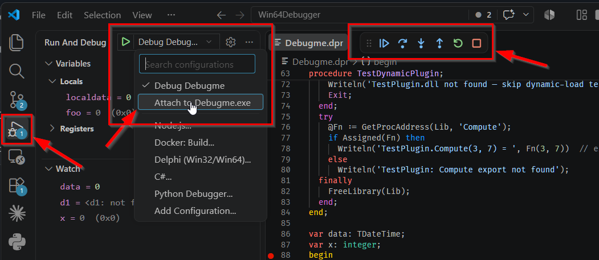Open the View menu
This screenshot has height=260, width=599.
[142, 15]
